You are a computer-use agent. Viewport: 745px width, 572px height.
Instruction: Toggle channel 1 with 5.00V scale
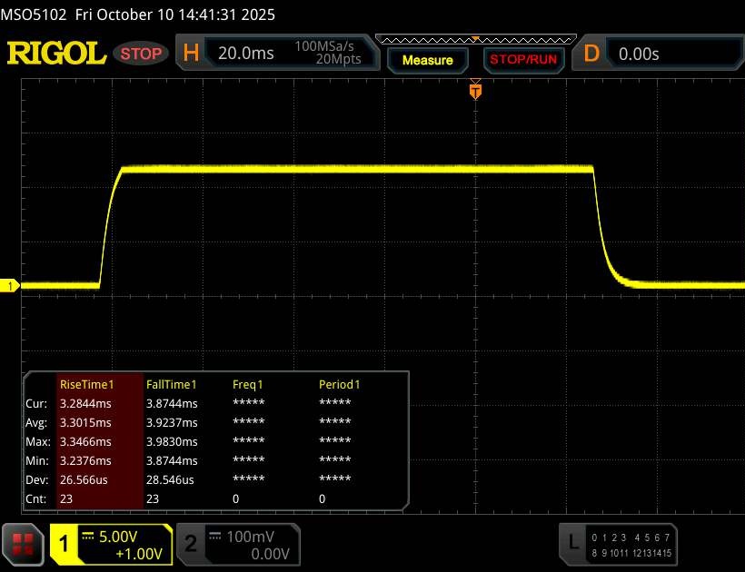(x=111, y=544)
